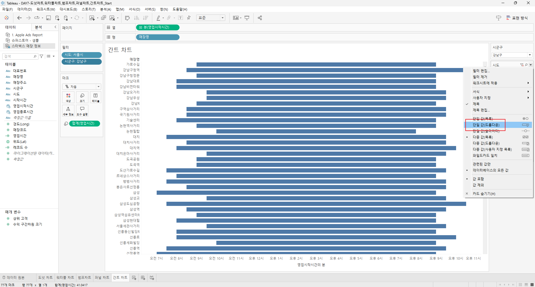Add a new data source
Viewport: 535px width, 287px height.
(57, 18)
